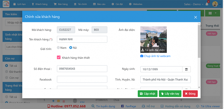Click the blue plus icon in row 5
The width and height of the screenshot is (224, 109).
(x=53, y=101)
